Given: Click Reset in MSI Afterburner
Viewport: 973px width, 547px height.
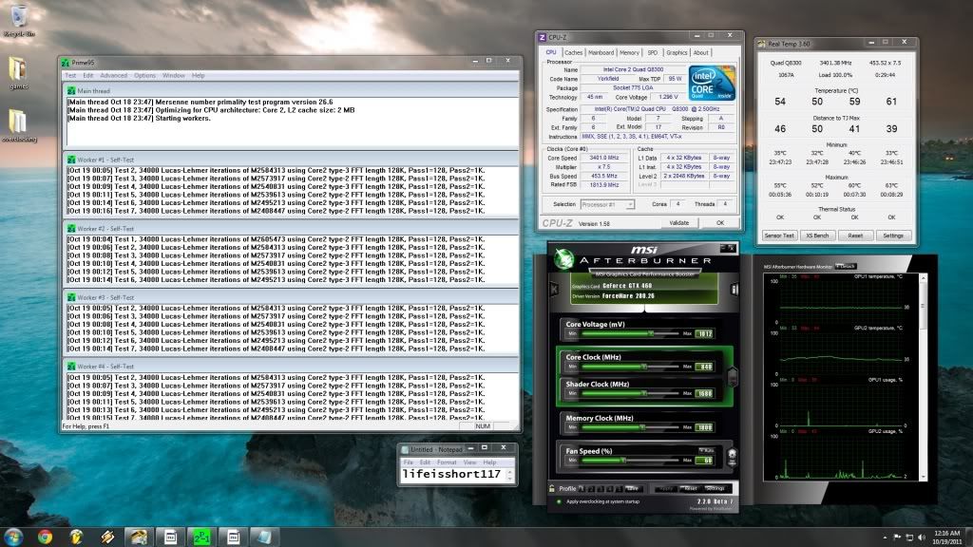Looking at the screenshot, I should pos(690,487).
